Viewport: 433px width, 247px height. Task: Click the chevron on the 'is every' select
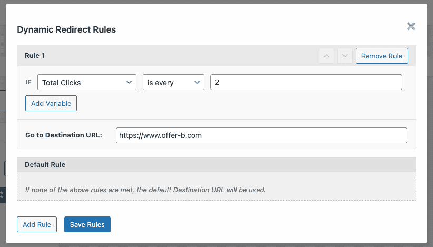click(197, 82)
